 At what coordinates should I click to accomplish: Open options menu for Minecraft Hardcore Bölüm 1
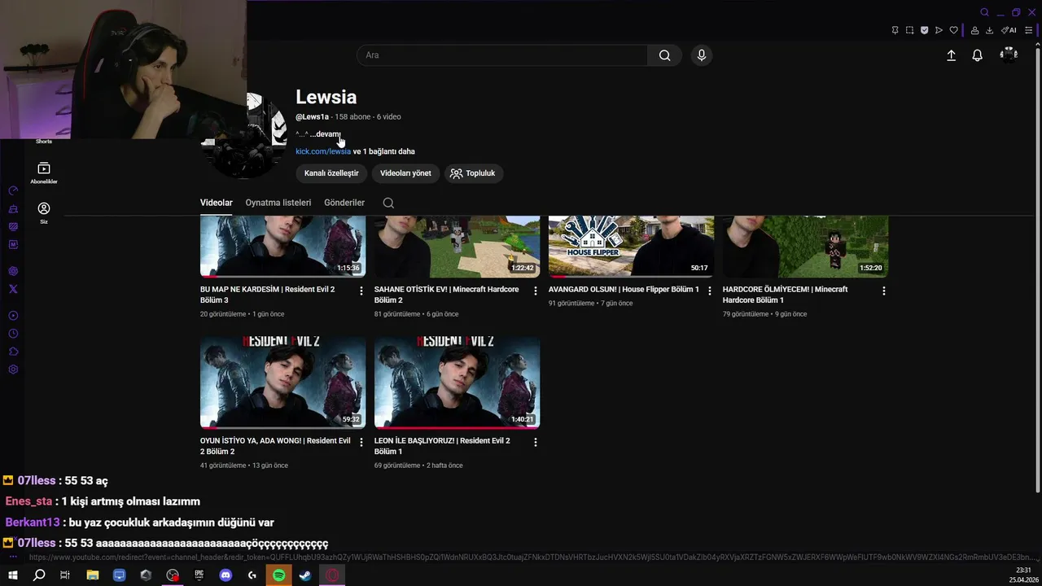tap(884, 291)
